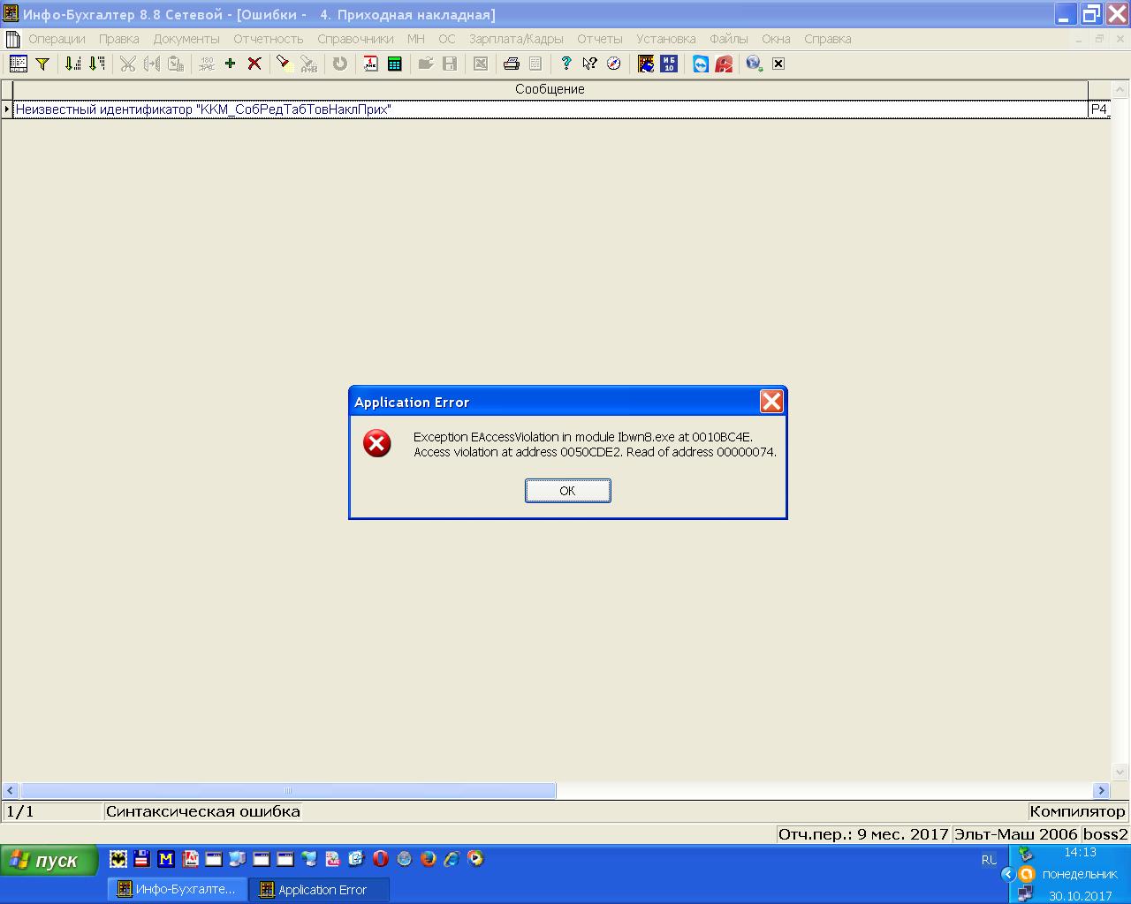The width and height of the screenshot is (1131, 904).
Task: Launch Internet Explorer from quick launch
Action: [x=452, y=858]
